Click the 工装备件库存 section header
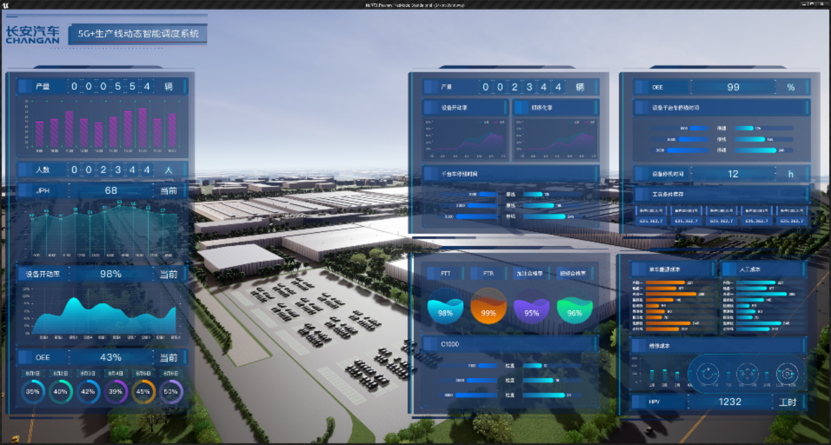 click(x=721, y=194)
